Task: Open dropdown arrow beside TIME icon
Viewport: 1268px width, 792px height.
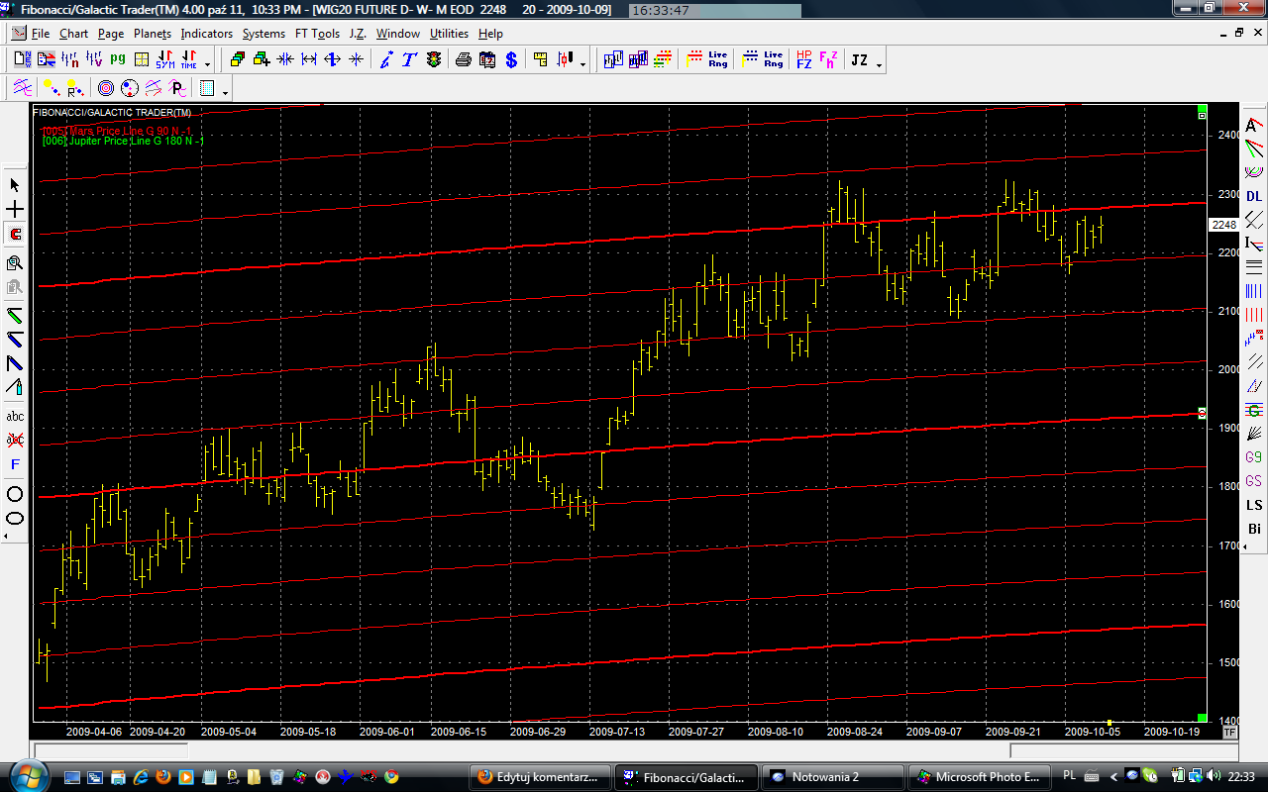Action: 207,65
